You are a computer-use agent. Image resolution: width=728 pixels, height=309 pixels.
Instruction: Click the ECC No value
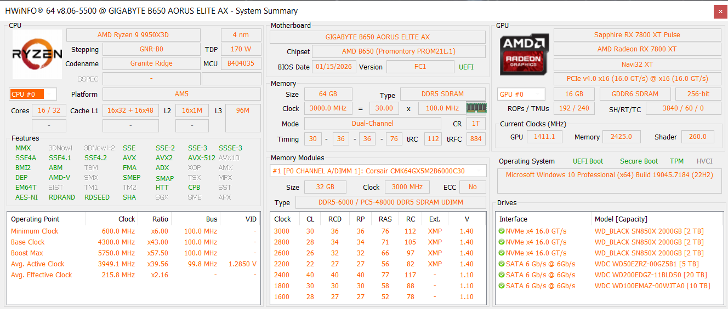coord(473,187)
